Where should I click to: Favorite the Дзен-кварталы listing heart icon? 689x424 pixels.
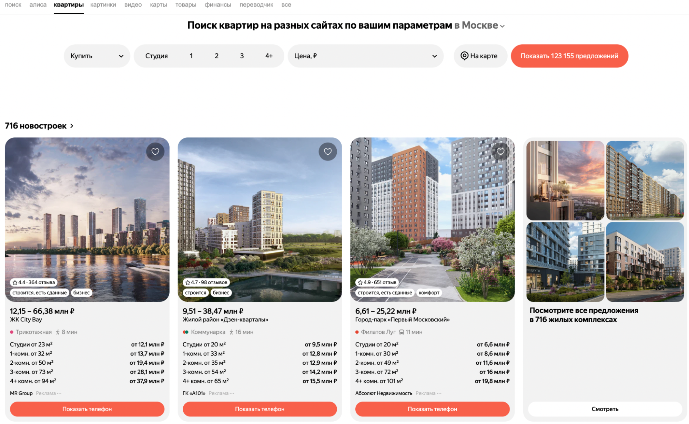328,152
